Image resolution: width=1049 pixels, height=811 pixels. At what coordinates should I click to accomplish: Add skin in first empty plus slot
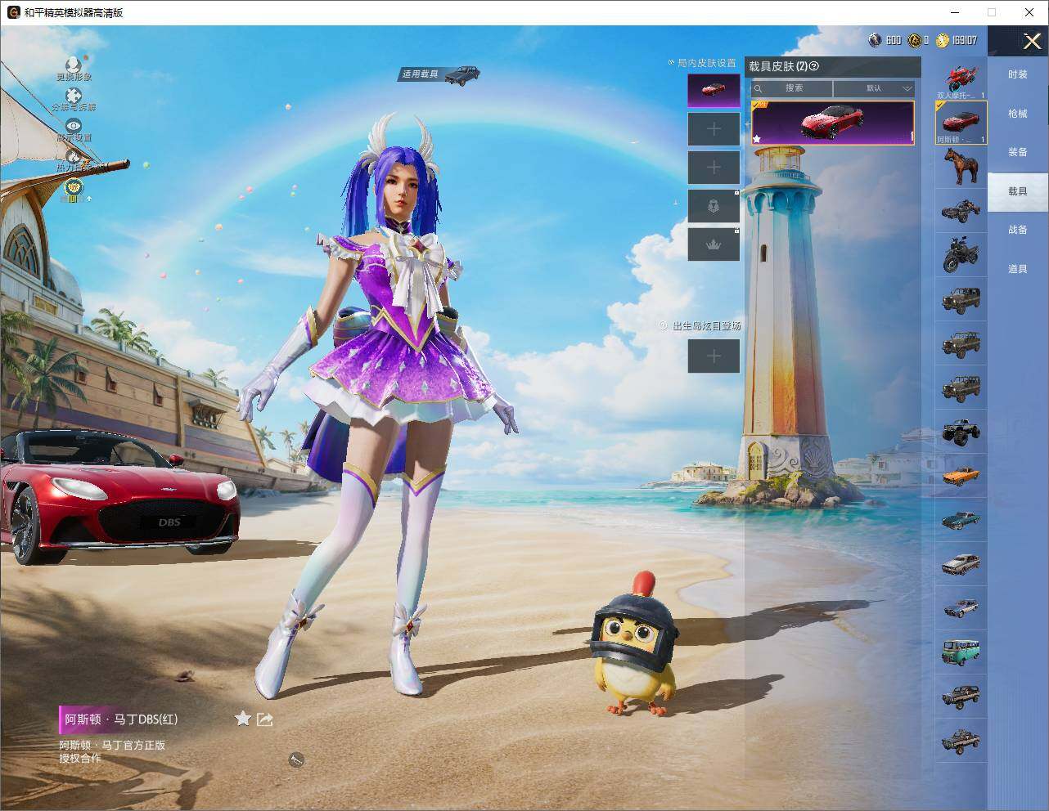(714, 128)
